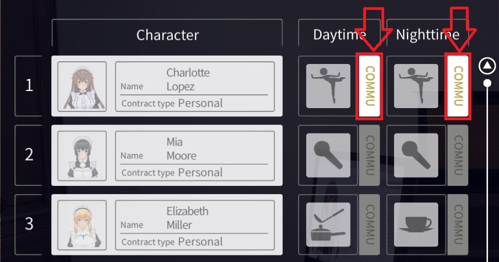Toggle Charlotte's nighttime COMMU button
Image resolution: width=499 pixels, height=262 pixels.
tap(458, 86)
